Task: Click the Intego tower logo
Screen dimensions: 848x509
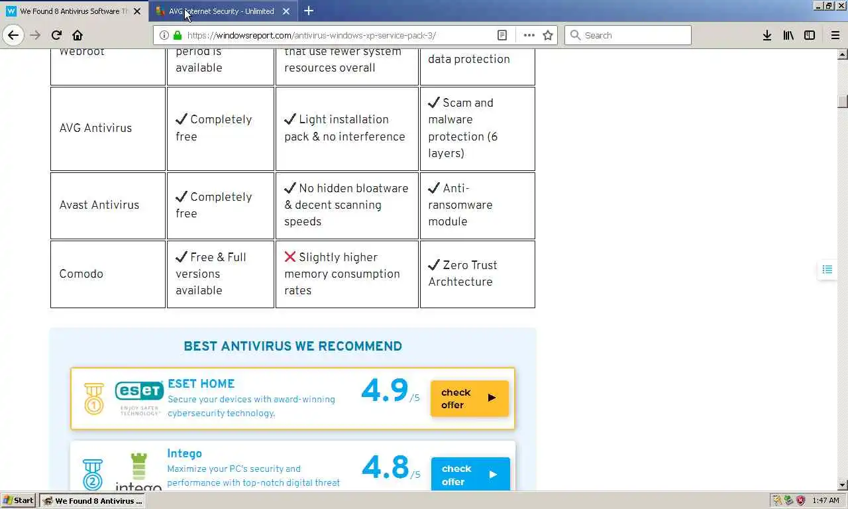Action: point(138,472)
